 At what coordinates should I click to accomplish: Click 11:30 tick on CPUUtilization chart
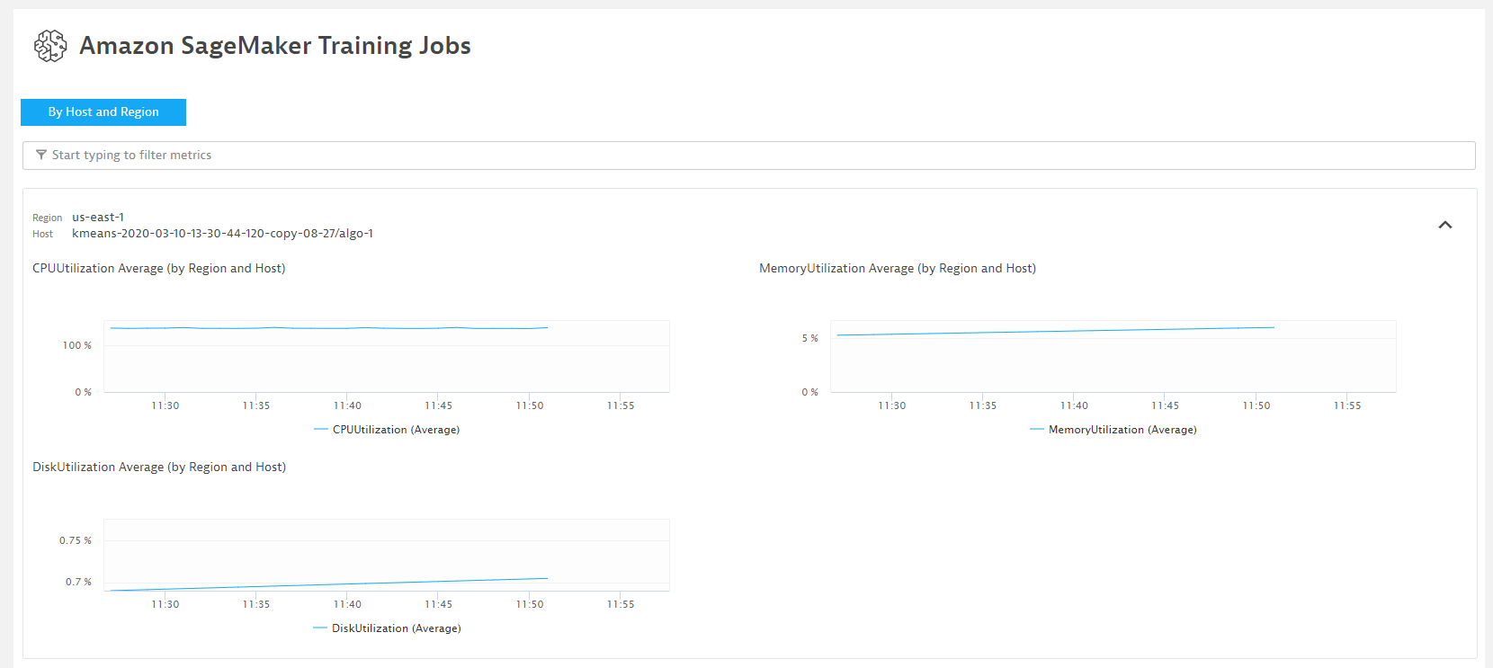click(x=165, y=405)
